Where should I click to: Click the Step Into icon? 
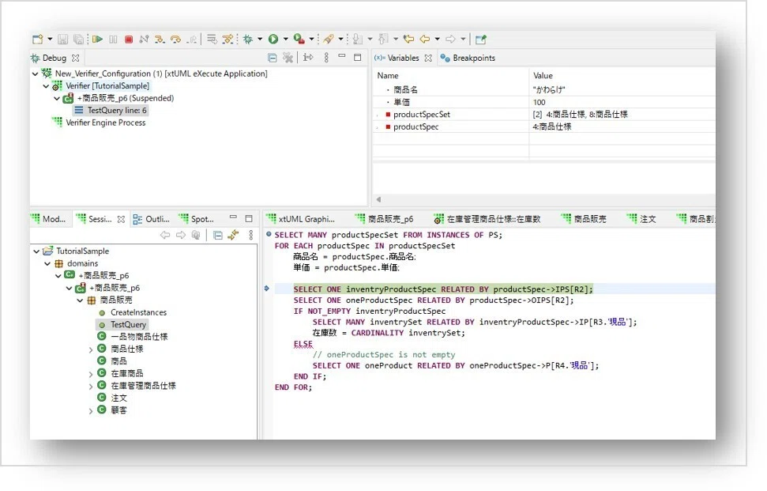[160, 40]
